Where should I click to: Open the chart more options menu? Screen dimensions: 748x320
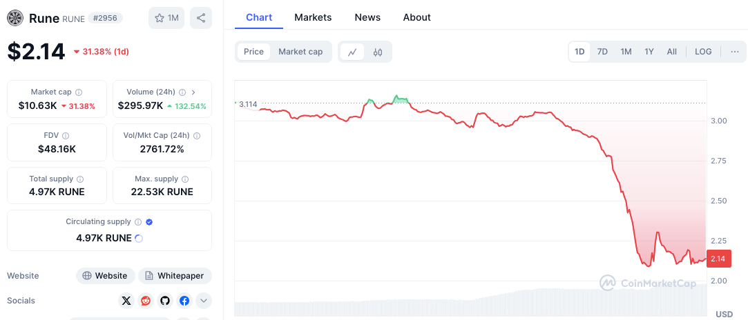pyautogui.click(x=734, y=52)
